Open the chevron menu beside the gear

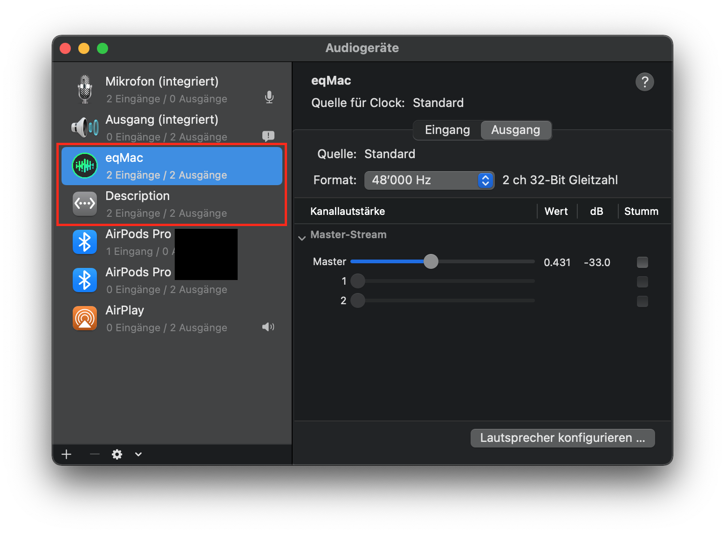coord(138,454)
